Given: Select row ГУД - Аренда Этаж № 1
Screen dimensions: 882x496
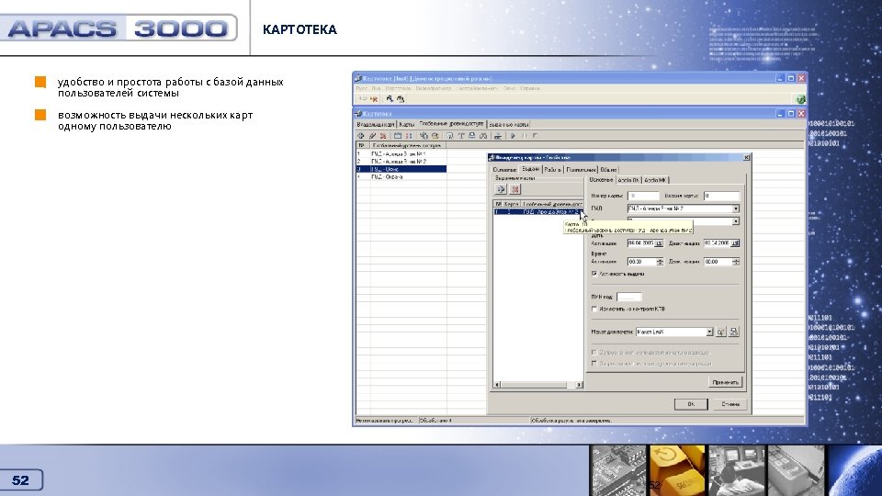Looking at the screenshot, I should 401,153.
